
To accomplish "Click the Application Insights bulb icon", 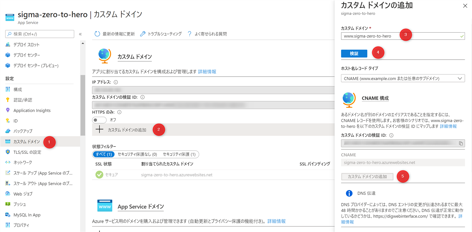I will 8,110.
